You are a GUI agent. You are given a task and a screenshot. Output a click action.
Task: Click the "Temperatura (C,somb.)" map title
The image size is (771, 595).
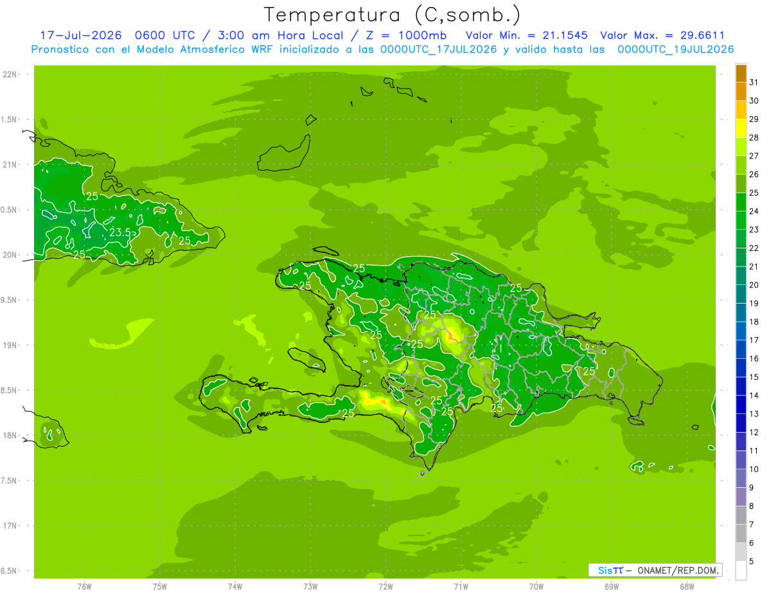pos(392,15)
